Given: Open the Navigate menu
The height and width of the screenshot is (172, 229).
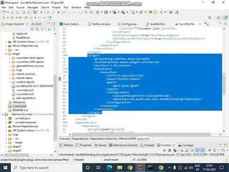Looking at the screenshot, I should click(x=33, y=7).
